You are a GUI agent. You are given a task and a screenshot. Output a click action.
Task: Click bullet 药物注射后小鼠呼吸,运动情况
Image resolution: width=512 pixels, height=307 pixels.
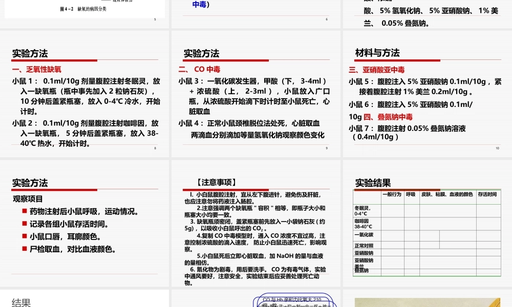(x=84, y=212)
